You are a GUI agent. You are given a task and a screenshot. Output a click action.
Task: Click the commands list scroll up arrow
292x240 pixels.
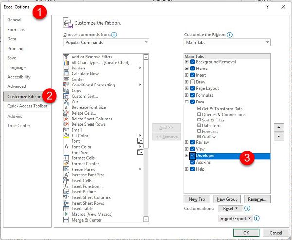[146, 57]
